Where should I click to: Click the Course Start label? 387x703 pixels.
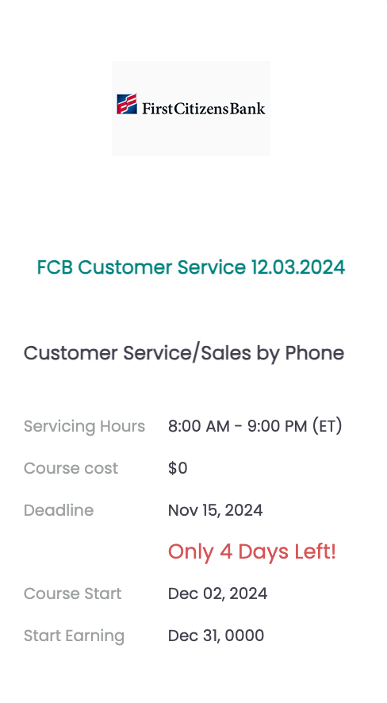coord(73,594)
